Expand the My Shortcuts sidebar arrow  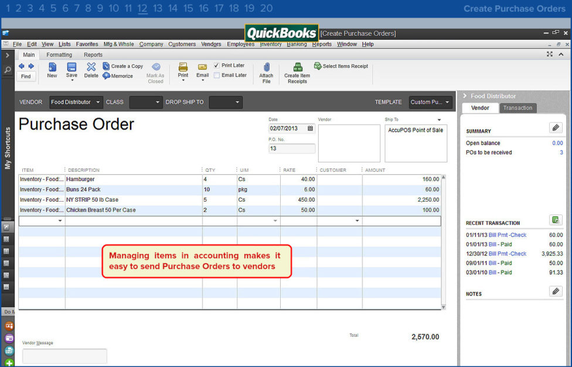(7, 56)
